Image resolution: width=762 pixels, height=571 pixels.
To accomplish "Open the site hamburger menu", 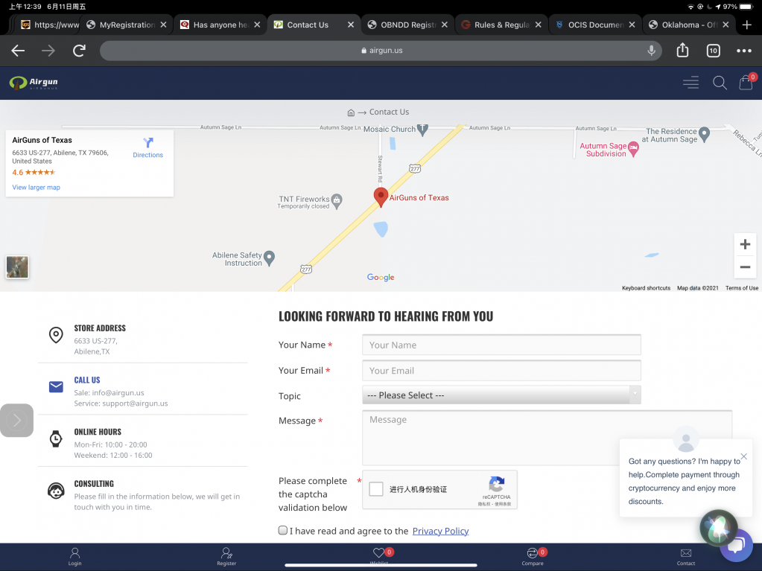I will 690,83.
